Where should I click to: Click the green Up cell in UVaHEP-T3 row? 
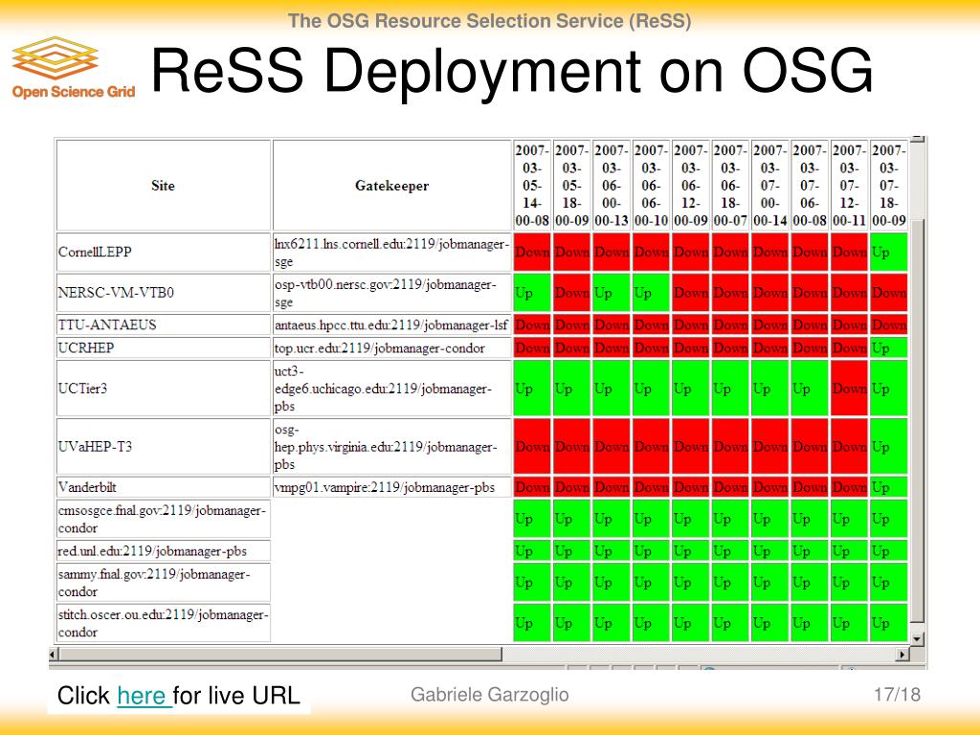pyautogui.click(x=889, y=446)
